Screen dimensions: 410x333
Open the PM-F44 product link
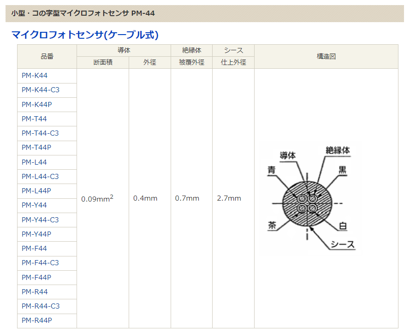34,249
